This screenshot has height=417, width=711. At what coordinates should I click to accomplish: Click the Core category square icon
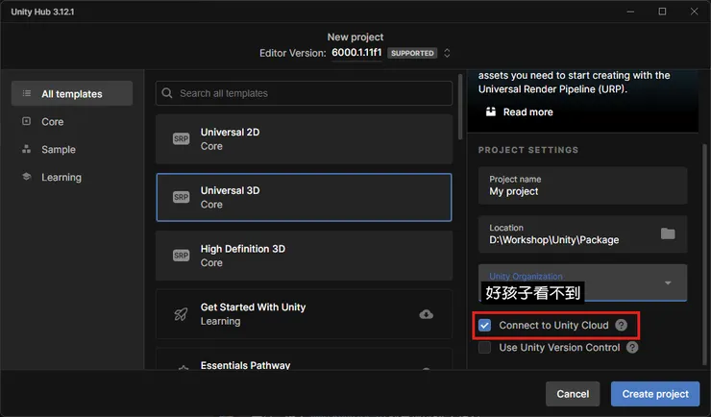click(x=26, y=121)
